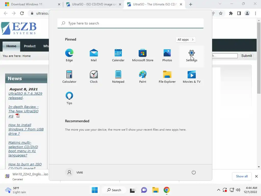Open taskbar Search
Image resolution: width=261 pixels, height=196 pixels.
(114, 190)
